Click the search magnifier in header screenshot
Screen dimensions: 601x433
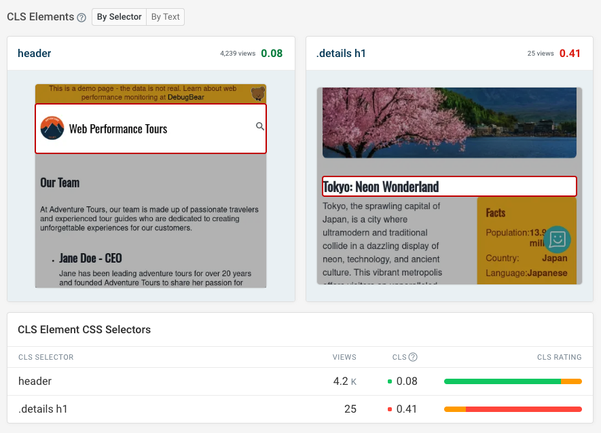[x=260, y=126]
